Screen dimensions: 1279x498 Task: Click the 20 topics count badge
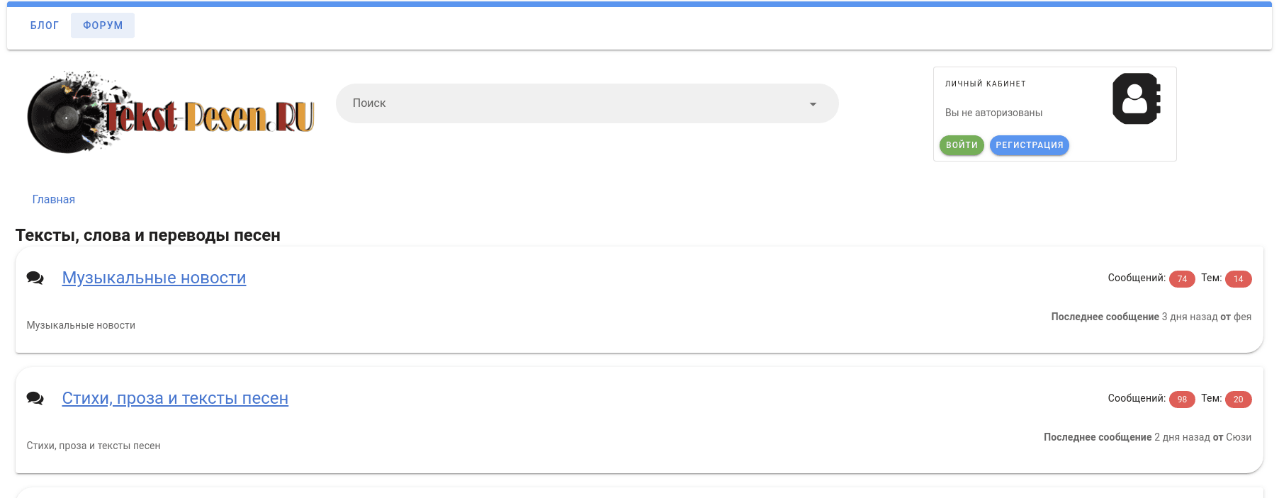pos(1239,400)
